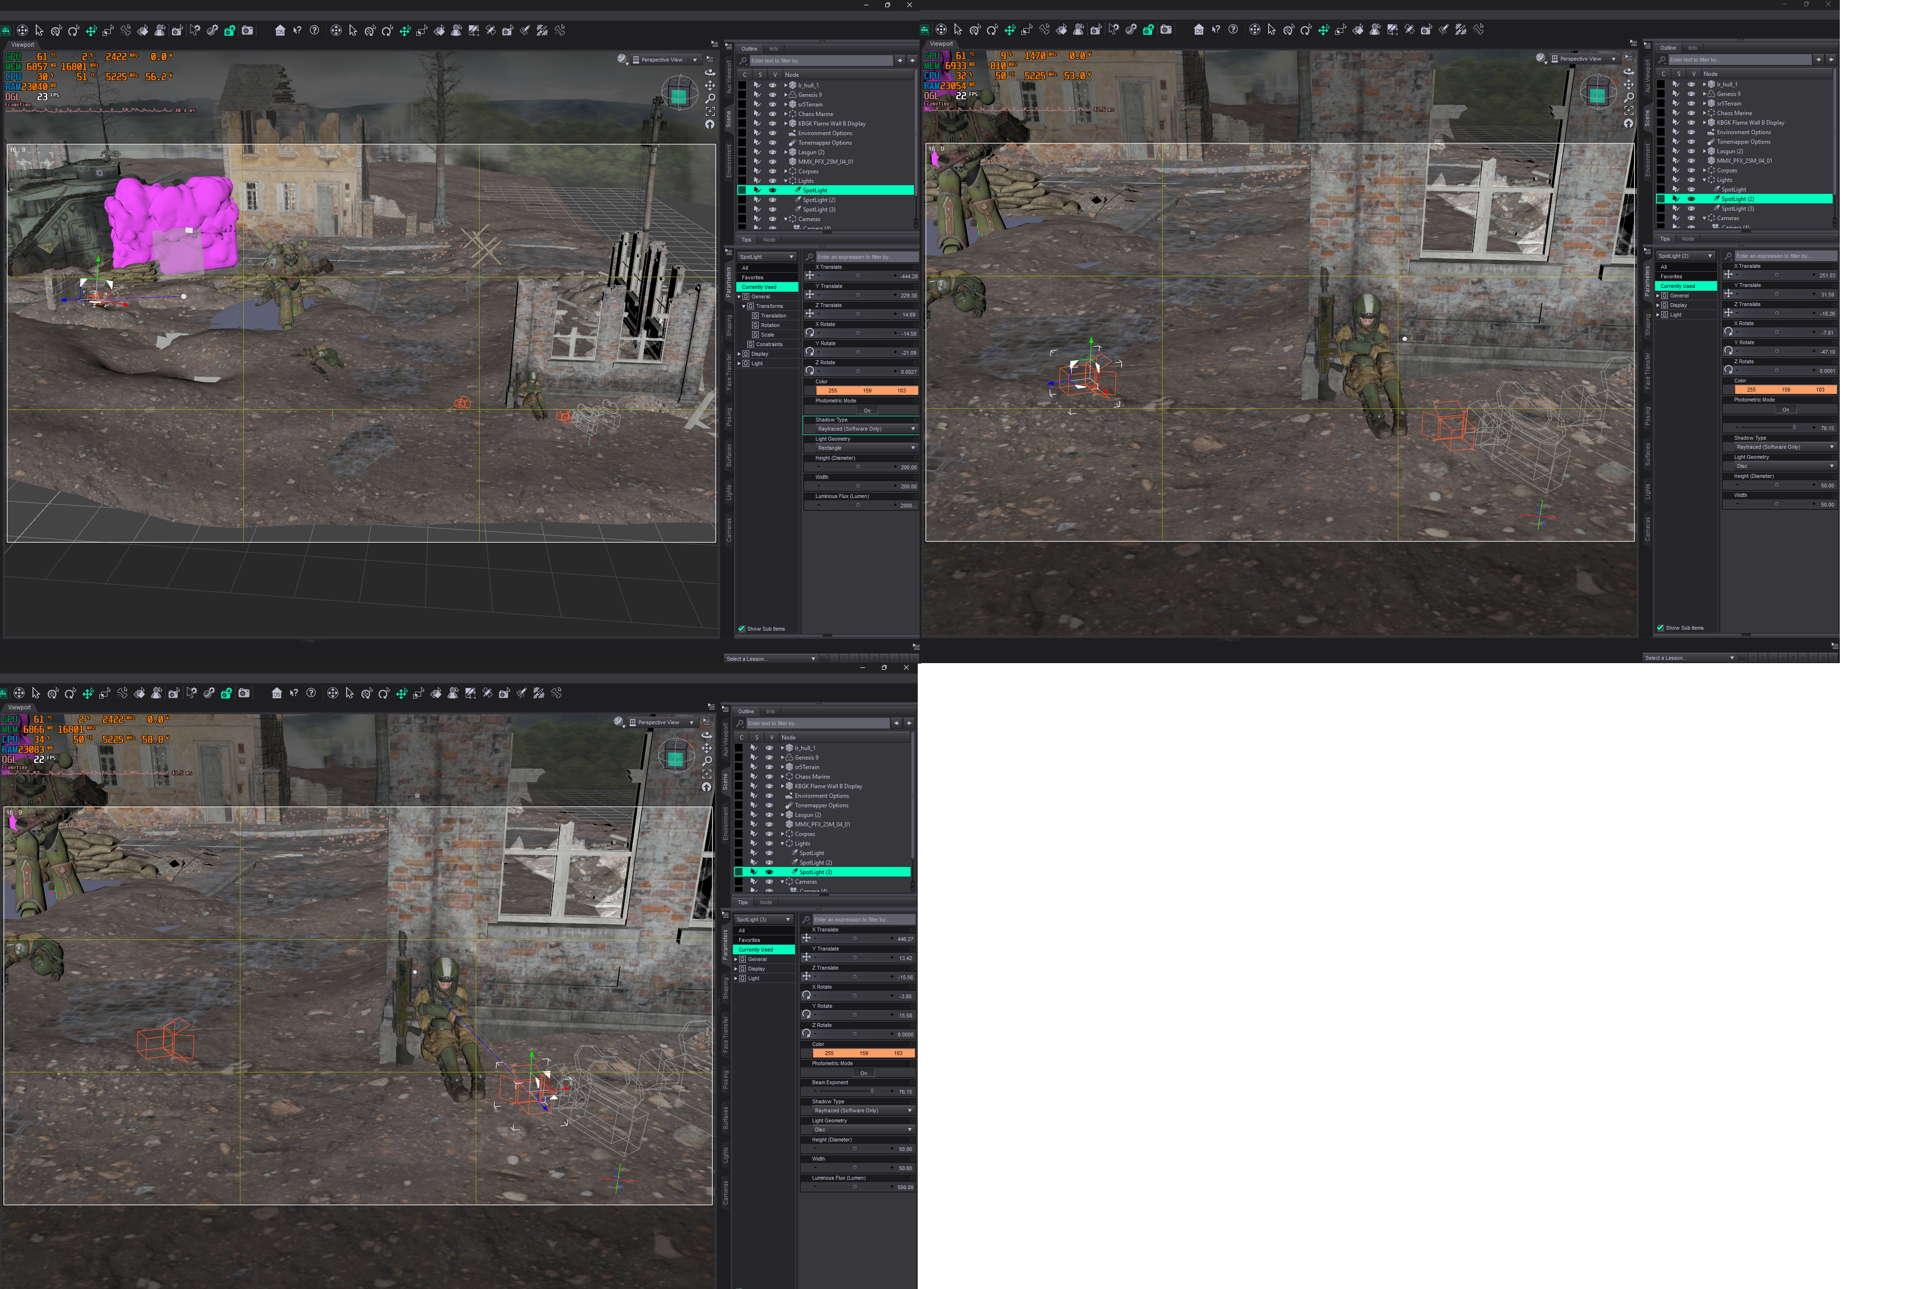This screenshot has width=1910, height=1289.
Task: Click the orbit view control in top-left viewport
Action: click(710, 72)
